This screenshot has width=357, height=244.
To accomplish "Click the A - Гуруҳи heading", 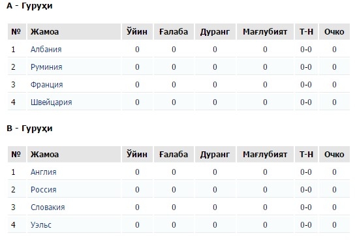I will click(x=29, y=6).
